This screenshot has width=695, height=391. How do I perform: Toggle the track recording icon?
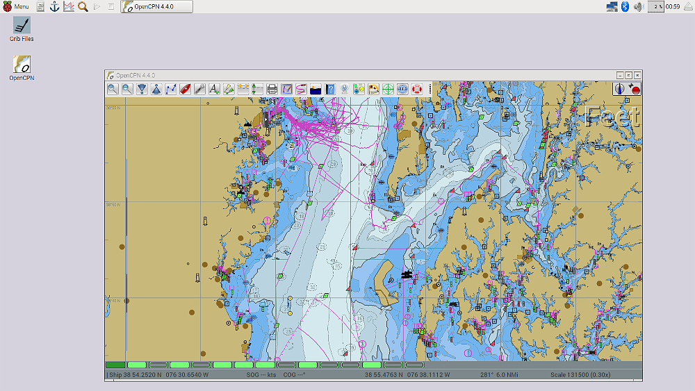[x=301, y=89]
